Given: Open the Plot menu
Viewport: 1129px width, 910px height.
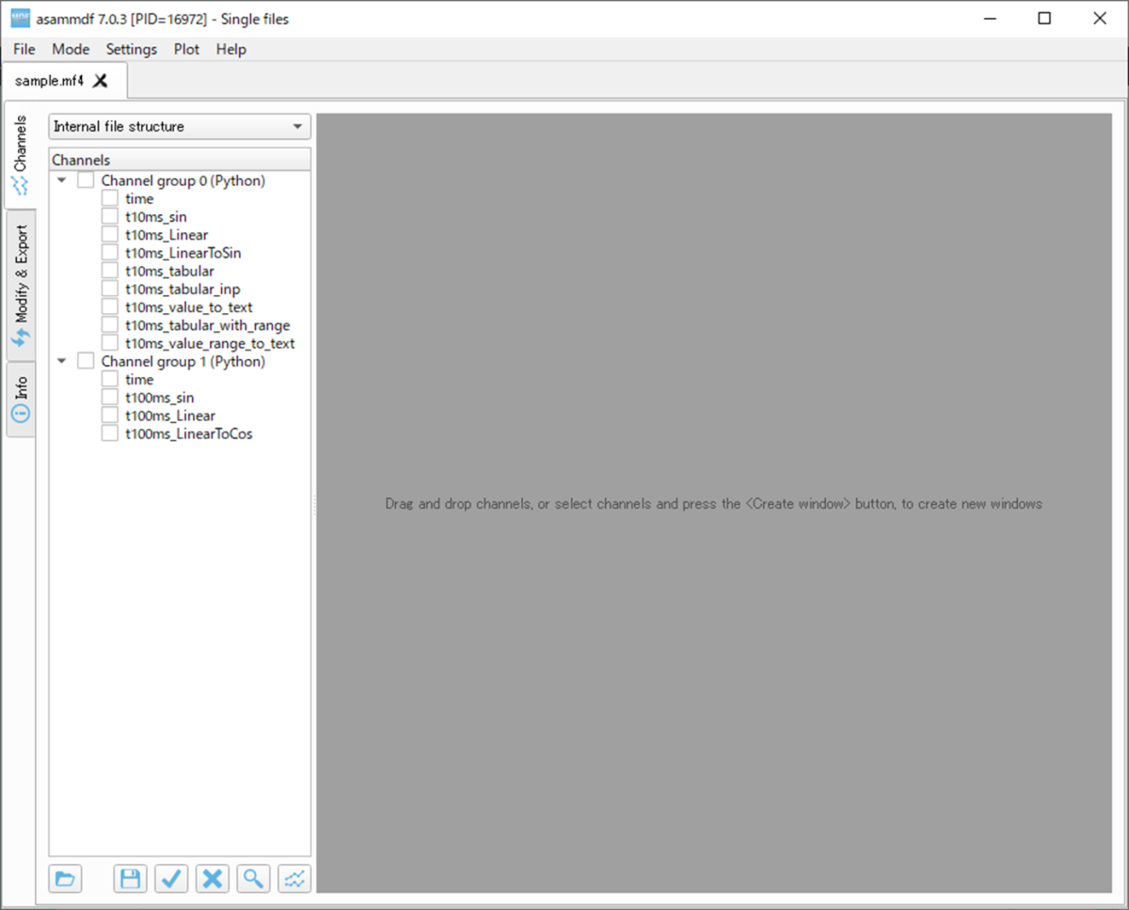Looking at the screenshot, I should pyautogui.click(x=186, y=49).
